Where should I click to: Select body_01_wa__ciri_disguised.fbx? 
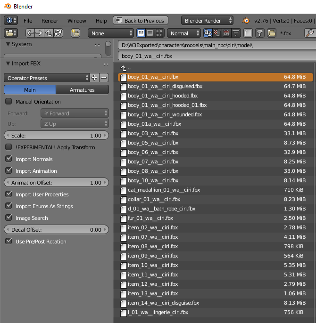[216, 86]
